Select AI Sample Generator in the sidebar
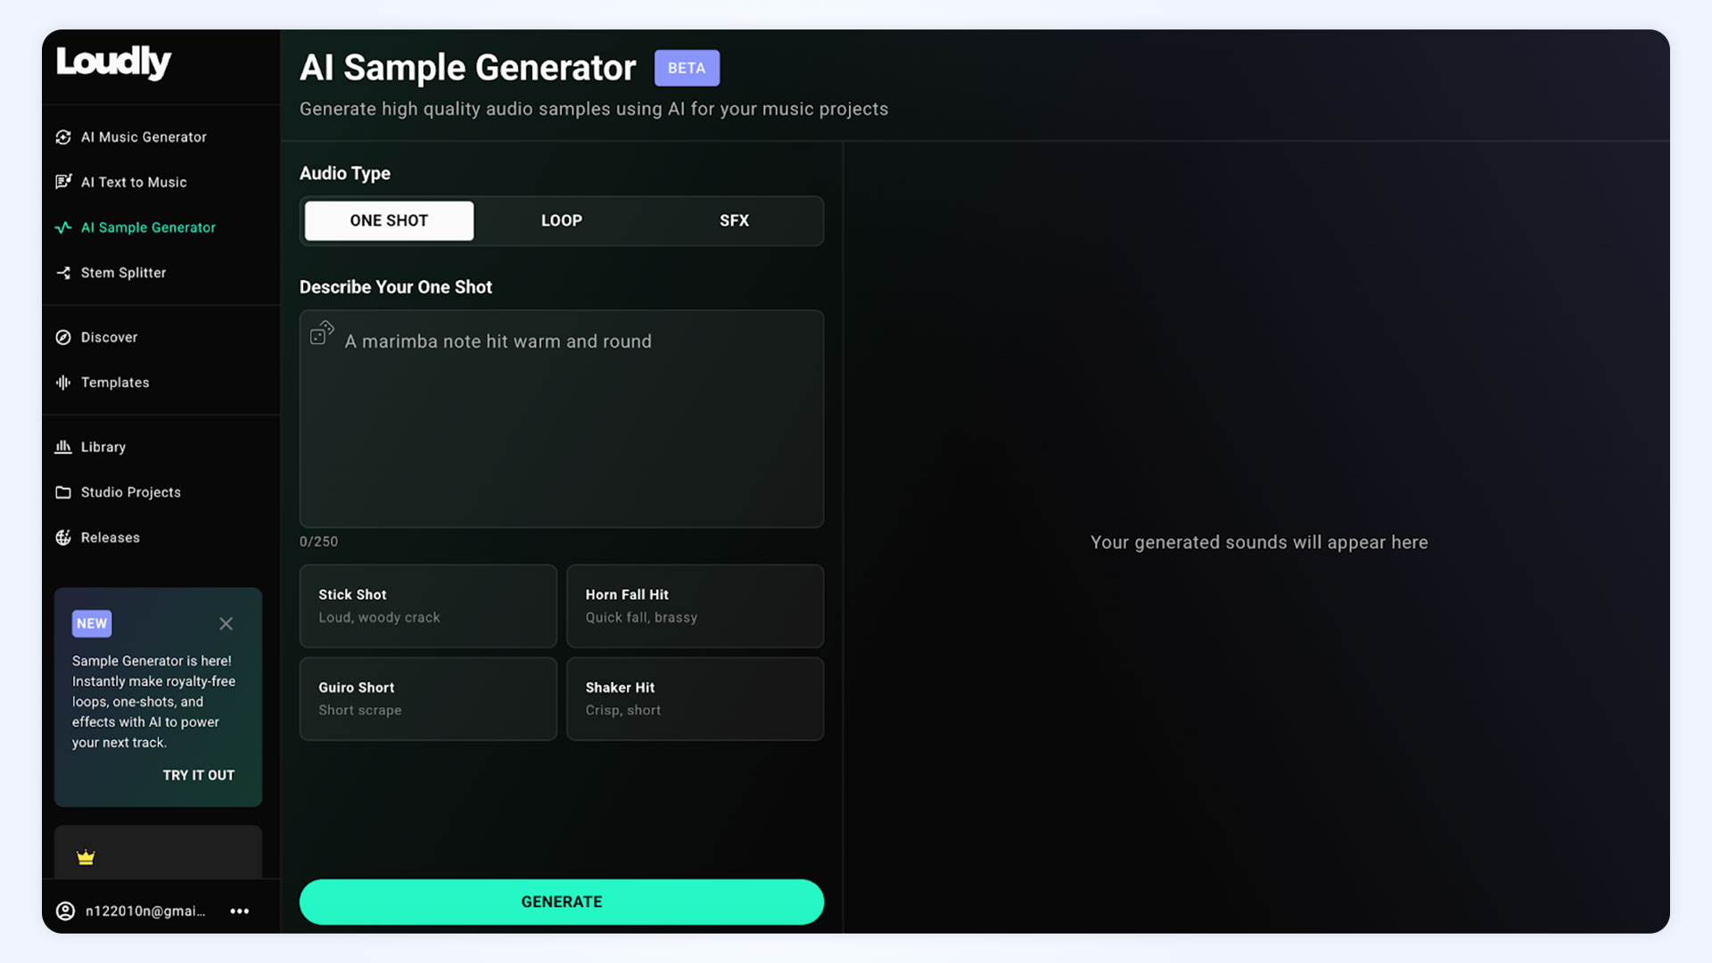The width and height of the screenshot is (1712, 963). pos(148,227)
